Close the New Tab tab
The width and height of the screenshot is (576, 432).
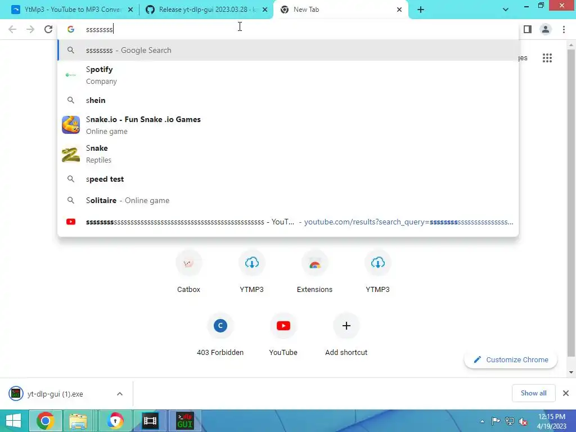[399, 10]
